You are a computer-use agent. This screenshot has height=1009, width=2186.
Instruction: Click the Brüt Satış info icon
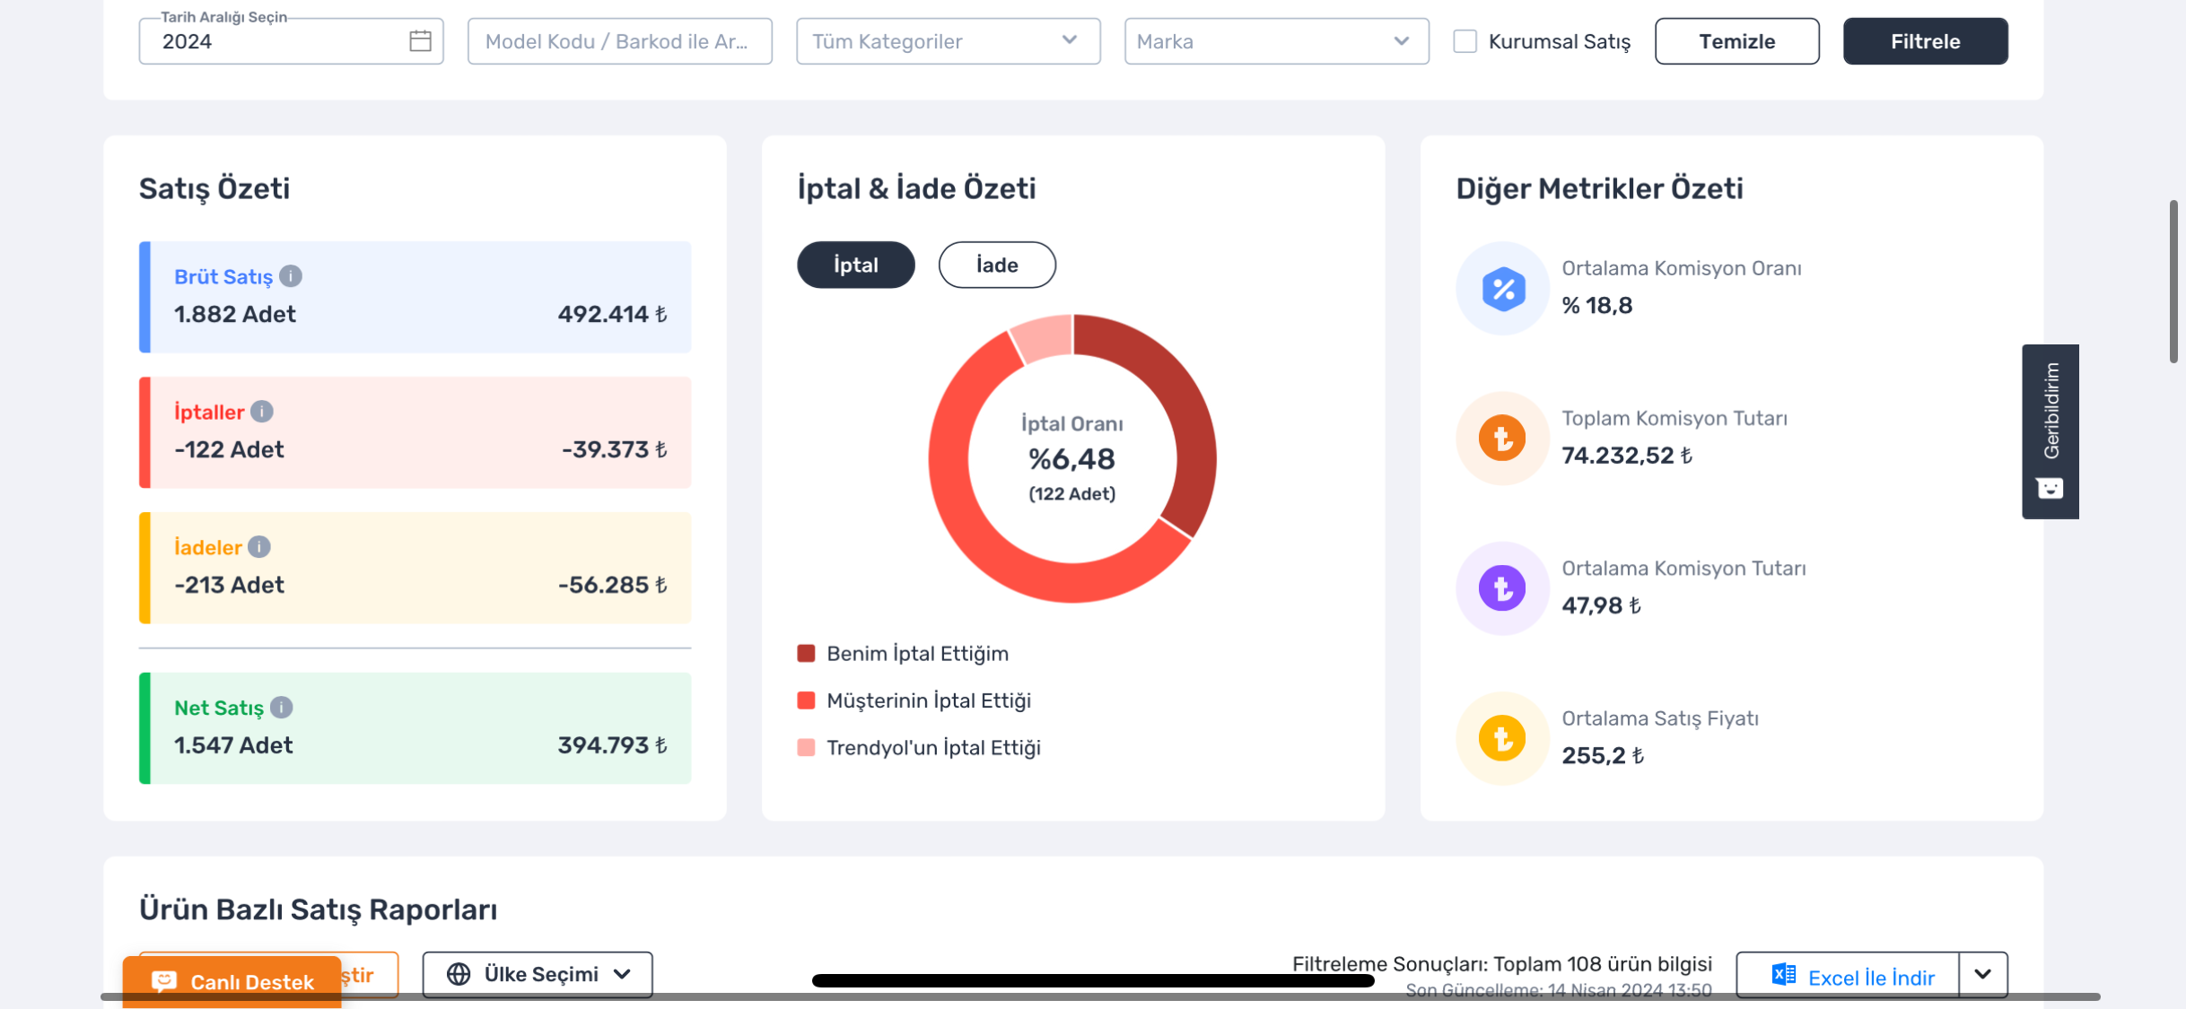pyautogui.click(x=291, y=276)
